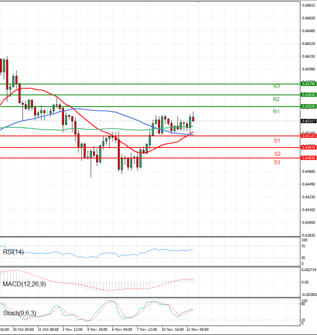Click the red 0.64830 price tag
317x335 pixels.
point(308,157)
